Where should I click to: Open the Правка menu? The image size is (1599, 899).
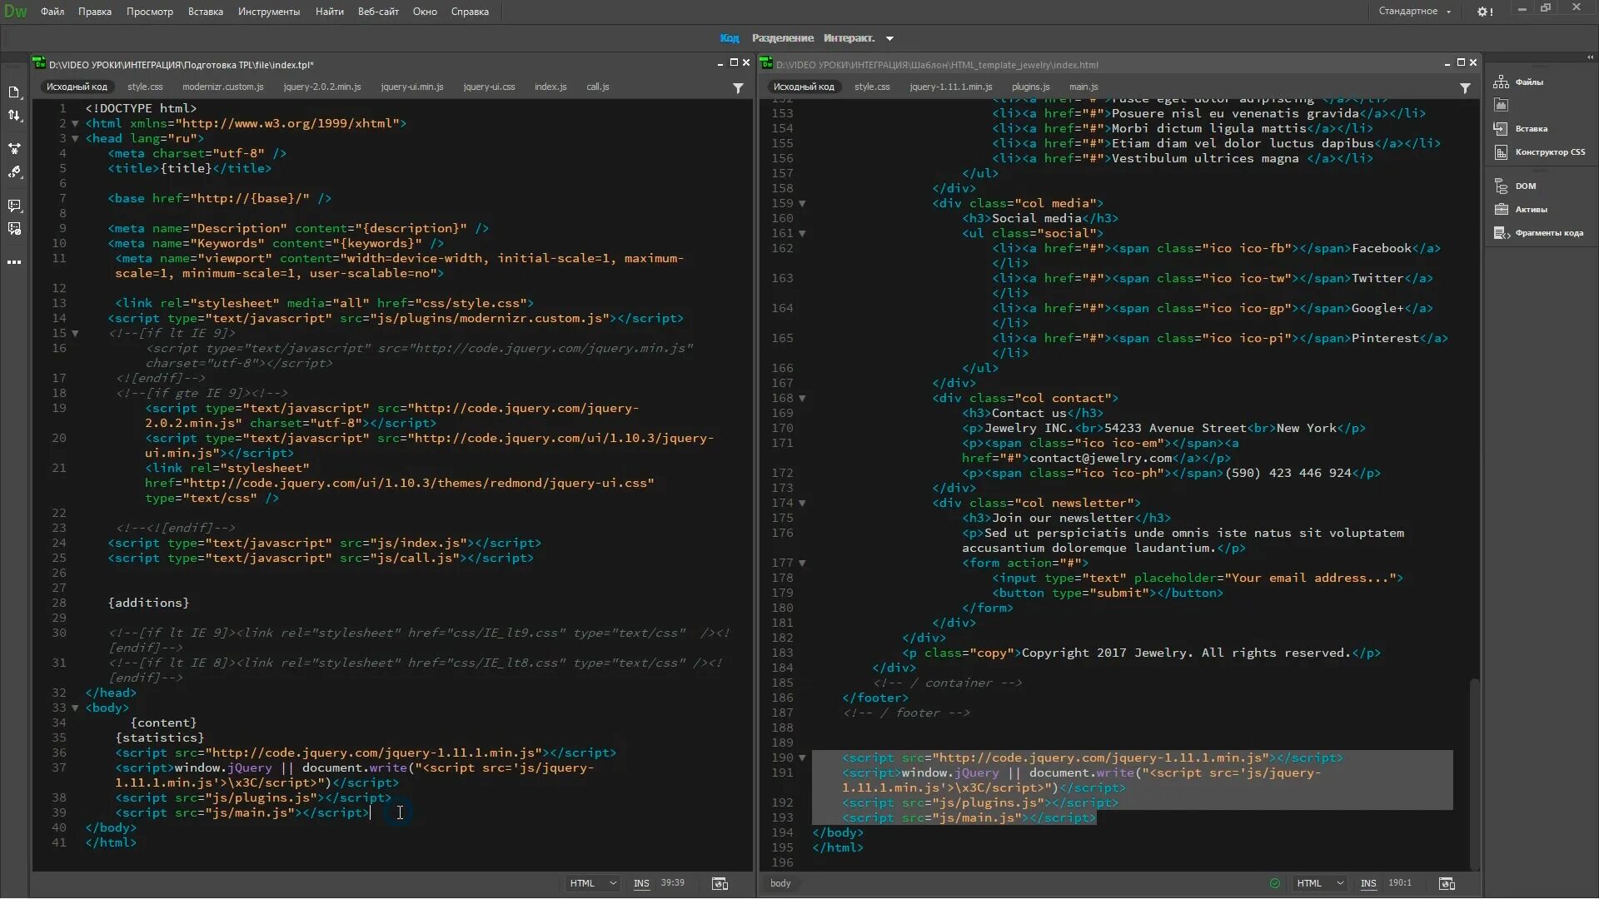pos(95,12)
